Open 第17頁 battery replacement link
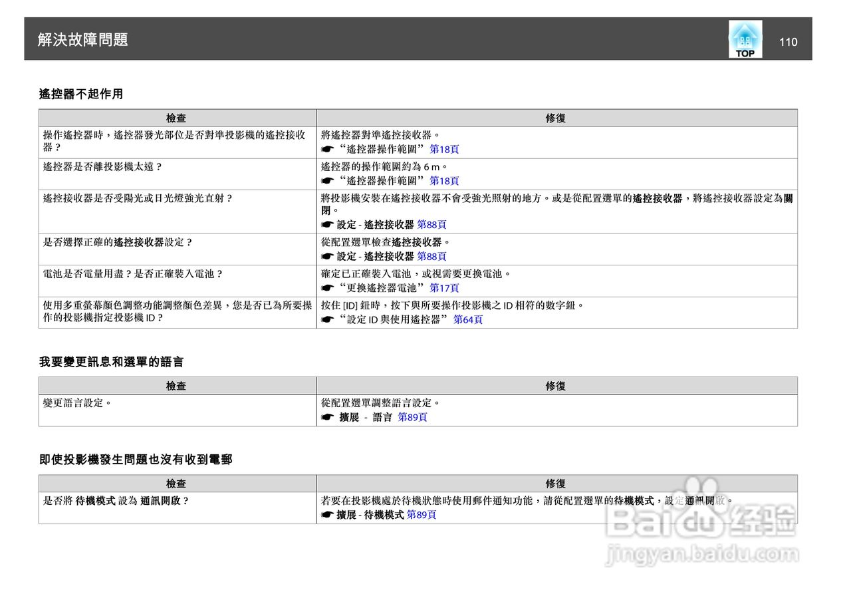The height and width of the screenshot is (602, 851). (444, 288)
